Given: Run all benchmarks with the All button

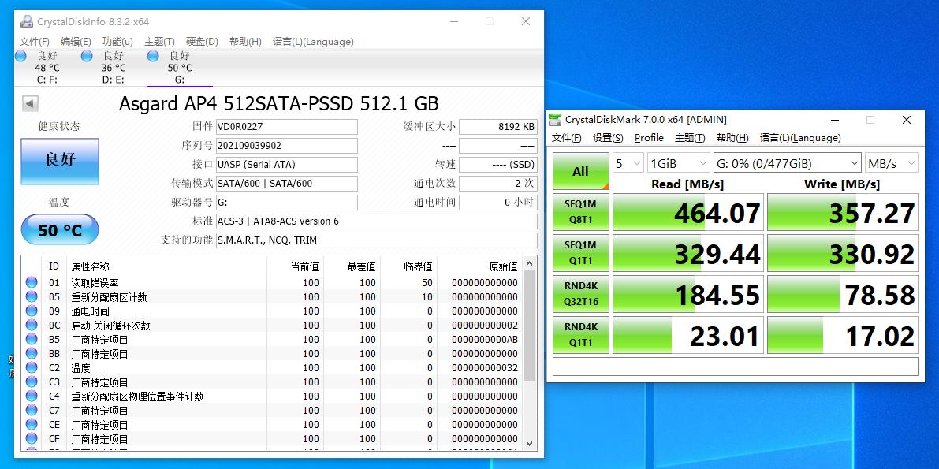Looking at the screenshot, I should coord(581,169).
